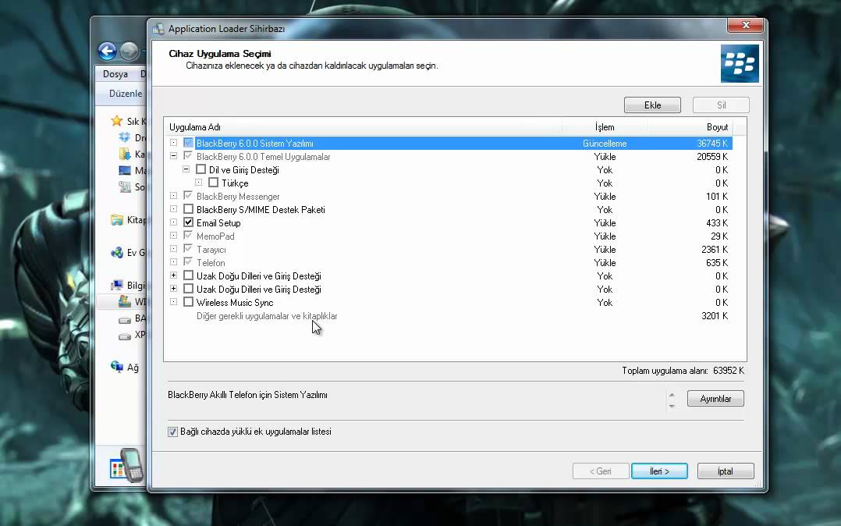Click the forward arrow in the Explorer window
Image resolution: width=841 pixels, height=526 pixels.
pos(130,52)
